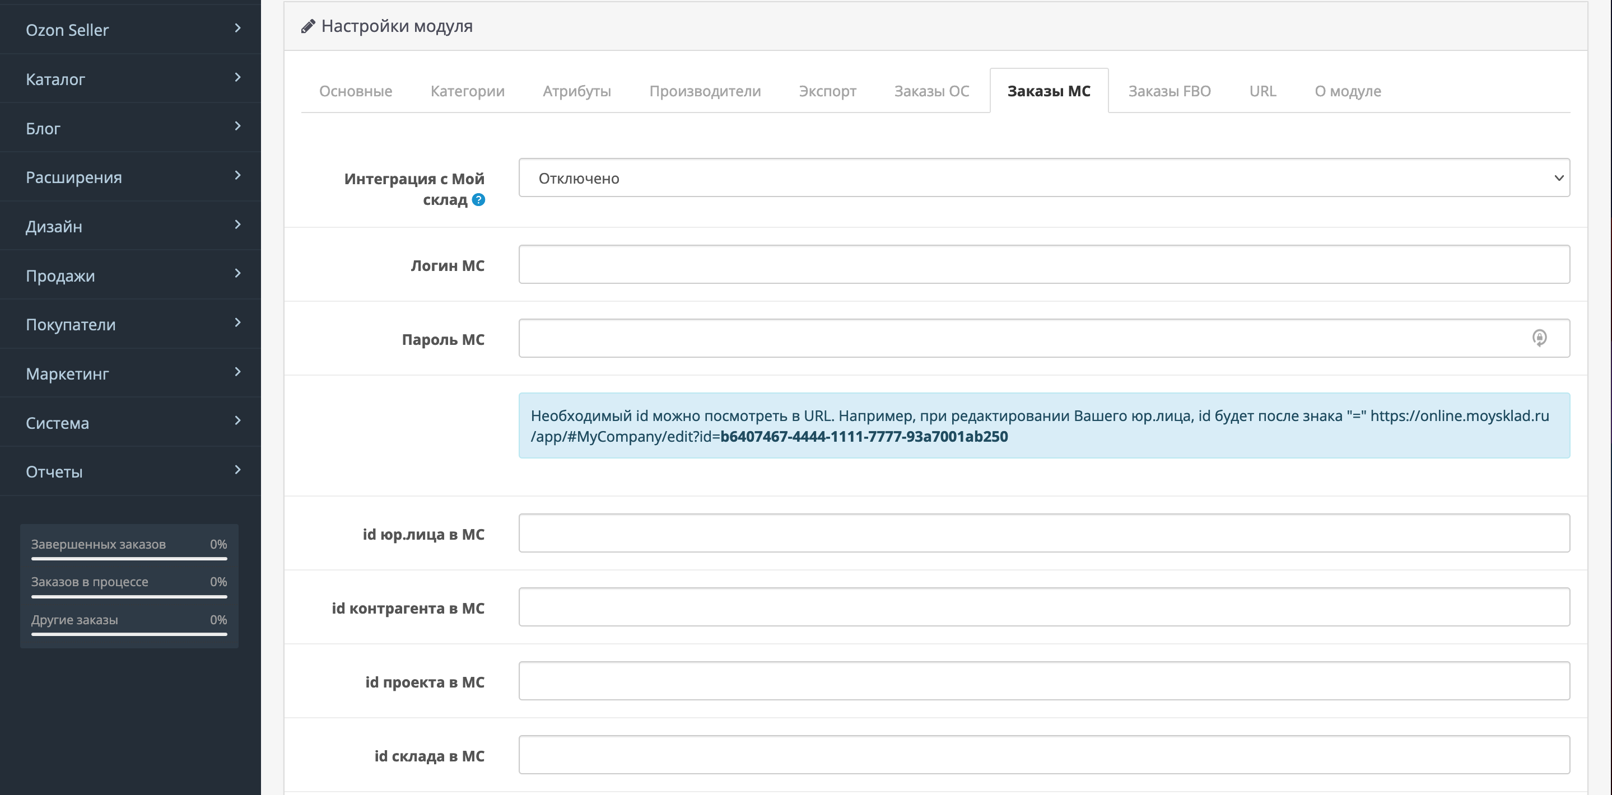This screenshot has height=795, width=1612.
Task: Expand the Расширения sidebar section
Action: (x=130, y=176)
